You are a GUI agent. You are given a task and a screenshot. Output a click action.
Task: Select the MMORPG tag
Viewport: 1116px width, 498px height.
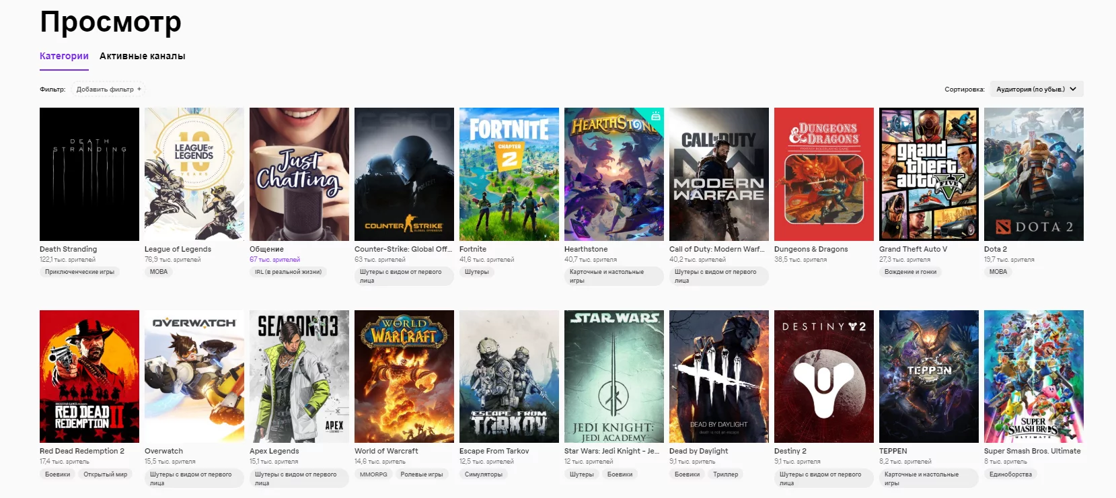373,474
